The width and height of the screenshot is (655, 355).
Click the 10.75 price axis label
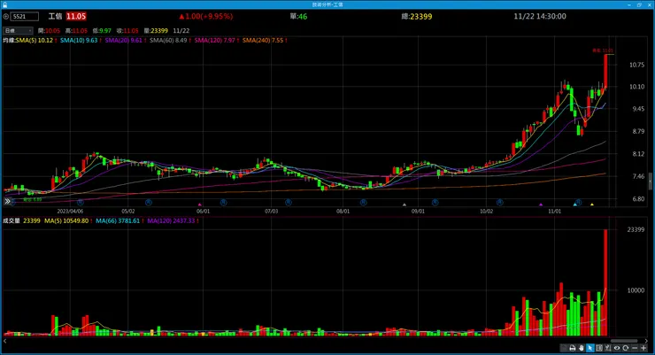click(x=636, y=65)
